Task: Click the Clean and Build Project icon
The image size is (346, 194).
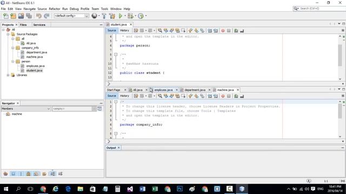Action: (112, 16)
